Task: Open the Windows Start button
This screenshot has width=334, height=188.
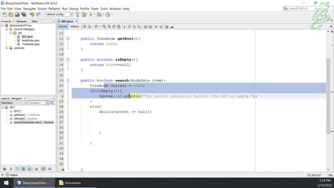Action: (x=6, y=183)
